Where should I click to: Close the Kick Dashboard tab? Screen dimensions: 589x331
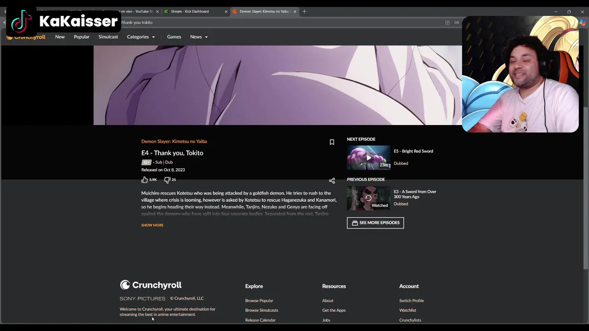(226, 11)
